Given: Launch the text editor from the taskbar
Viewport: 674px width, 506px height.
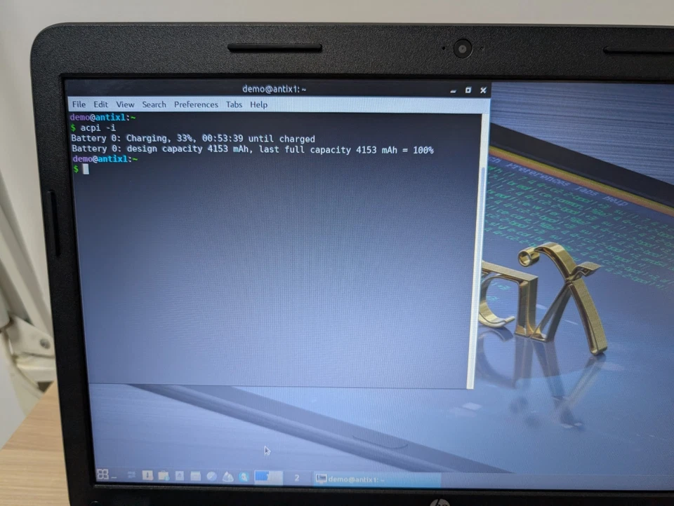Looking at the screenshot, I should [x=180, y=476].
